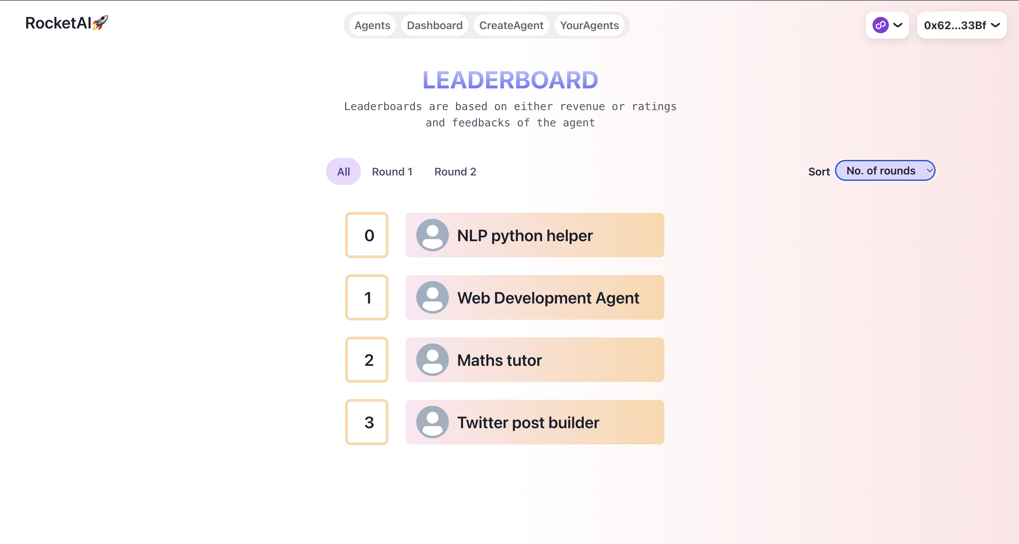The image size is (1019, 544).
Task: Open the Agents navigation page
Action: coord(372,25)
